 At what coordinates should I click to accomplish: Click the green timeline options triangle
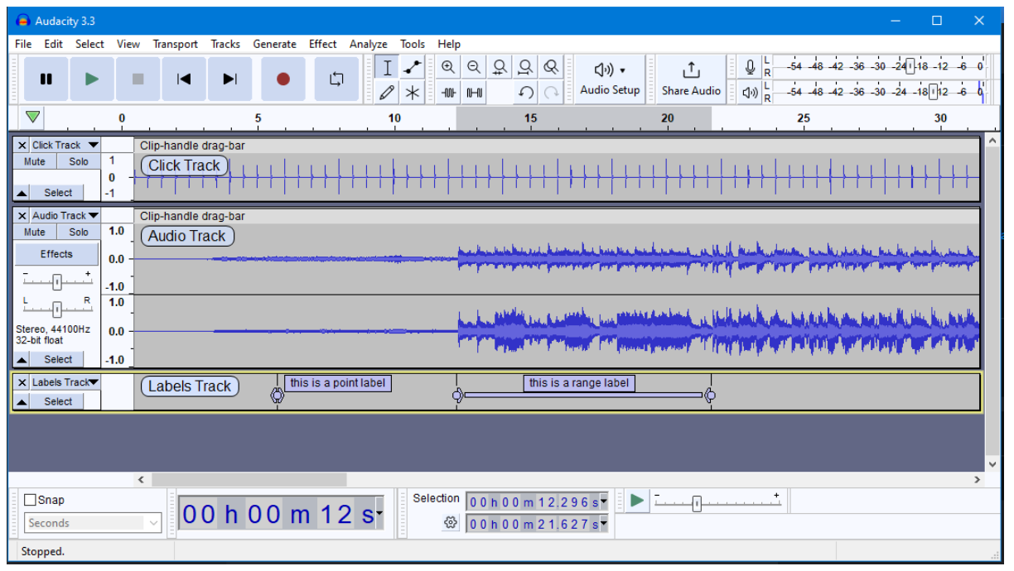(x=32, y=117)
